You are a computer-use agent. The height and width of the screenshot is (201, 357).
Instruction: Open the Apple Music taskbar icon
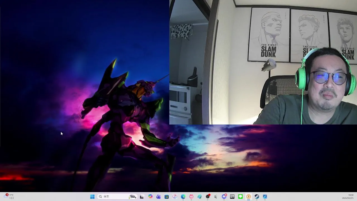click(x=175, y=197)
